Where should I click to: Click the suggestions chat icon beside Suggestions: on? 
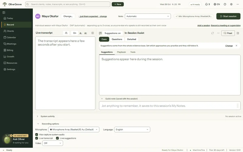click(x=101, y=33)
